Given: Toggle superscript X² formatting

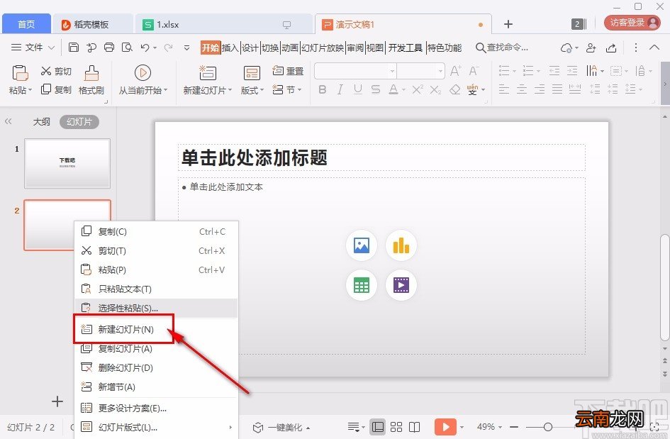Looking at the screenshot, I should (418, 89).
